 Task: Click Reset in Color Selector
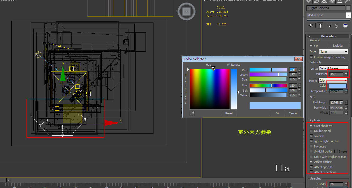[229, 113]
